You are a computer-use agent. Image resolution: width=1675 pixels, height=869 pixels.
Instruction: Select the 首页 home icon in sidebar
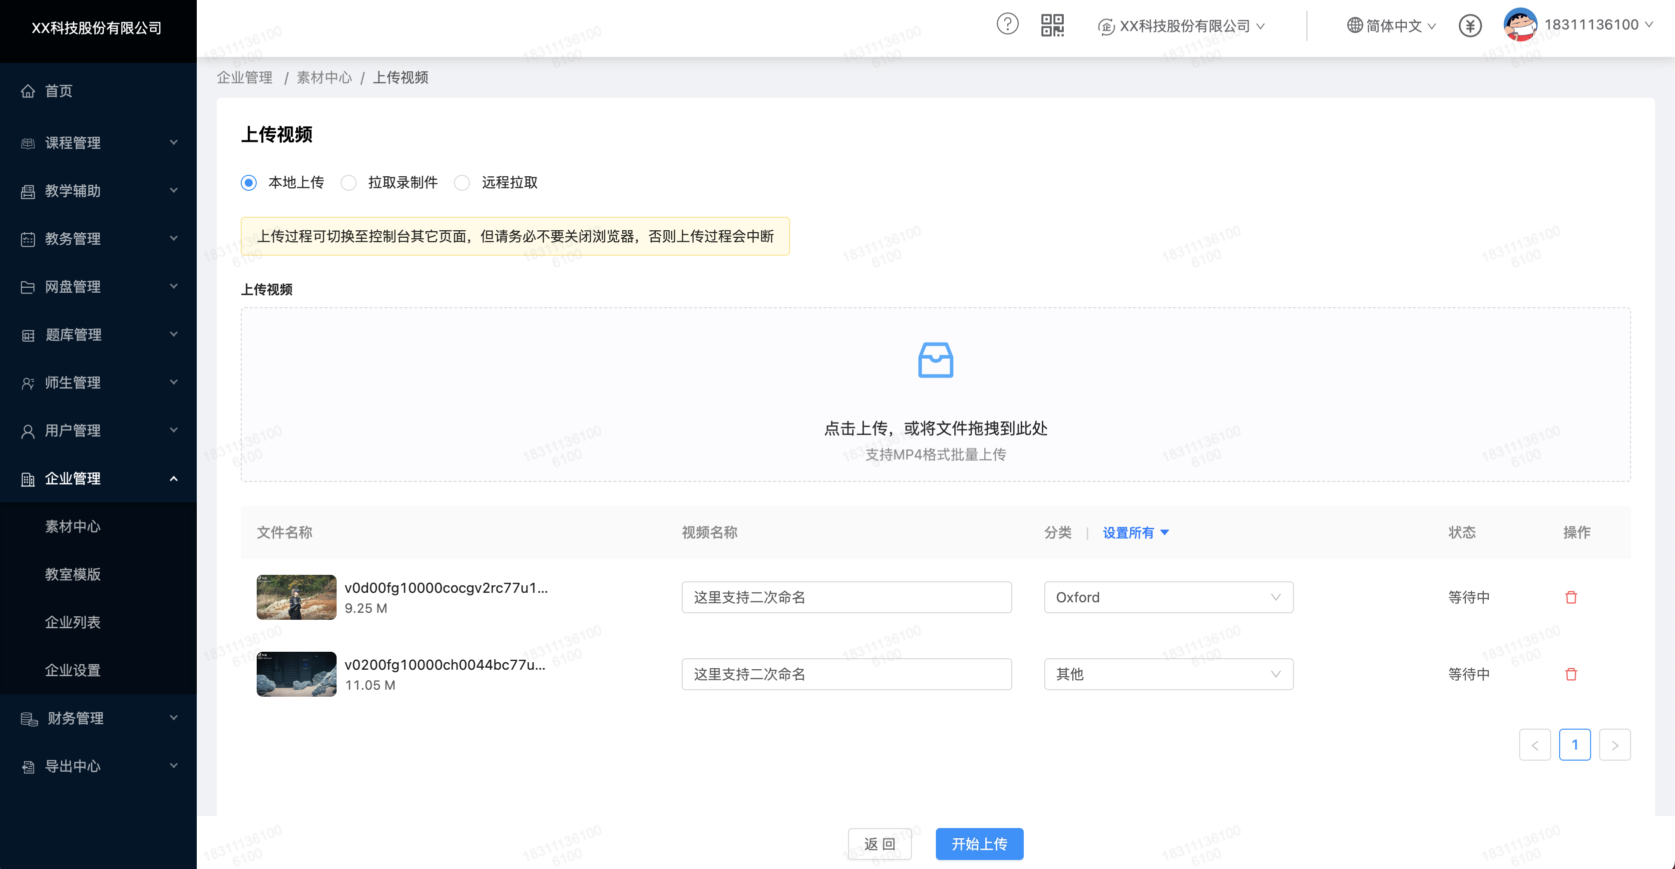point(28,91)
